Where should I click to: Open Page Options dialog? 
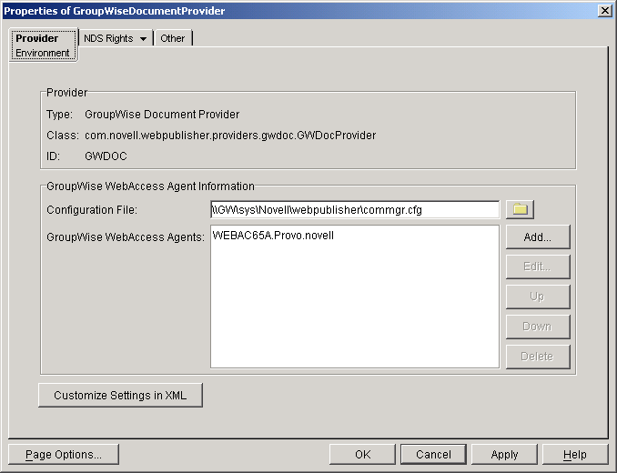point(64,455)
